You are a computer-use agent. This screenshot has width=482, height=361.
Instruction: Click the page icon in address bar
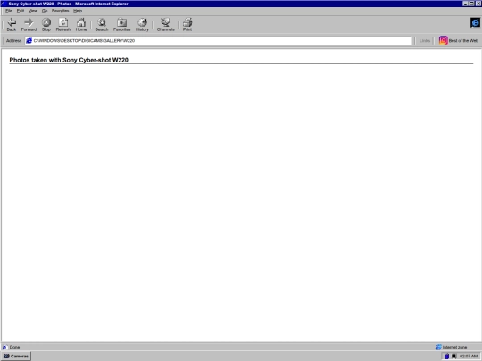coord(29,40)
